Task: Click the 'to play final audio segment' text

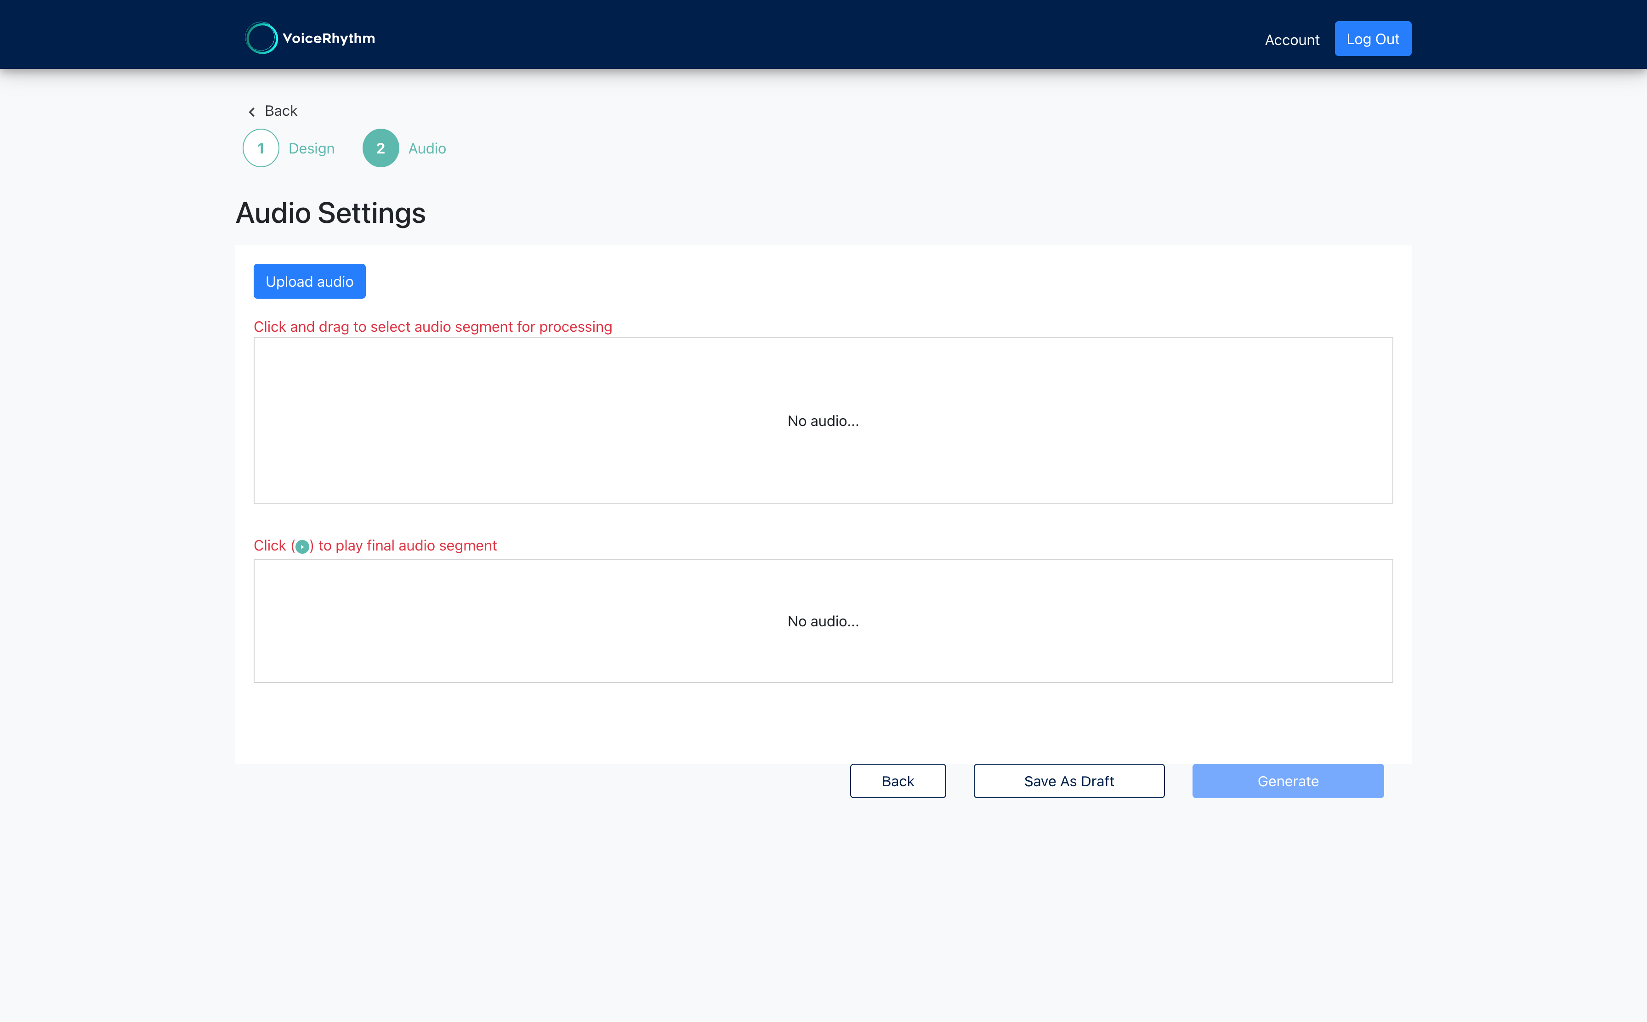Action: 407,545
